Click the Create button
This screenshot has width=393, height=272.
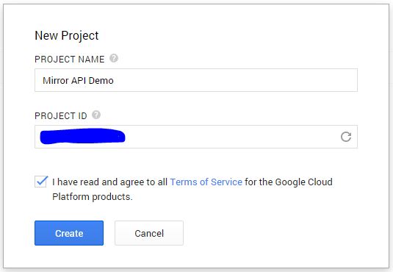[x=69, y=233]
